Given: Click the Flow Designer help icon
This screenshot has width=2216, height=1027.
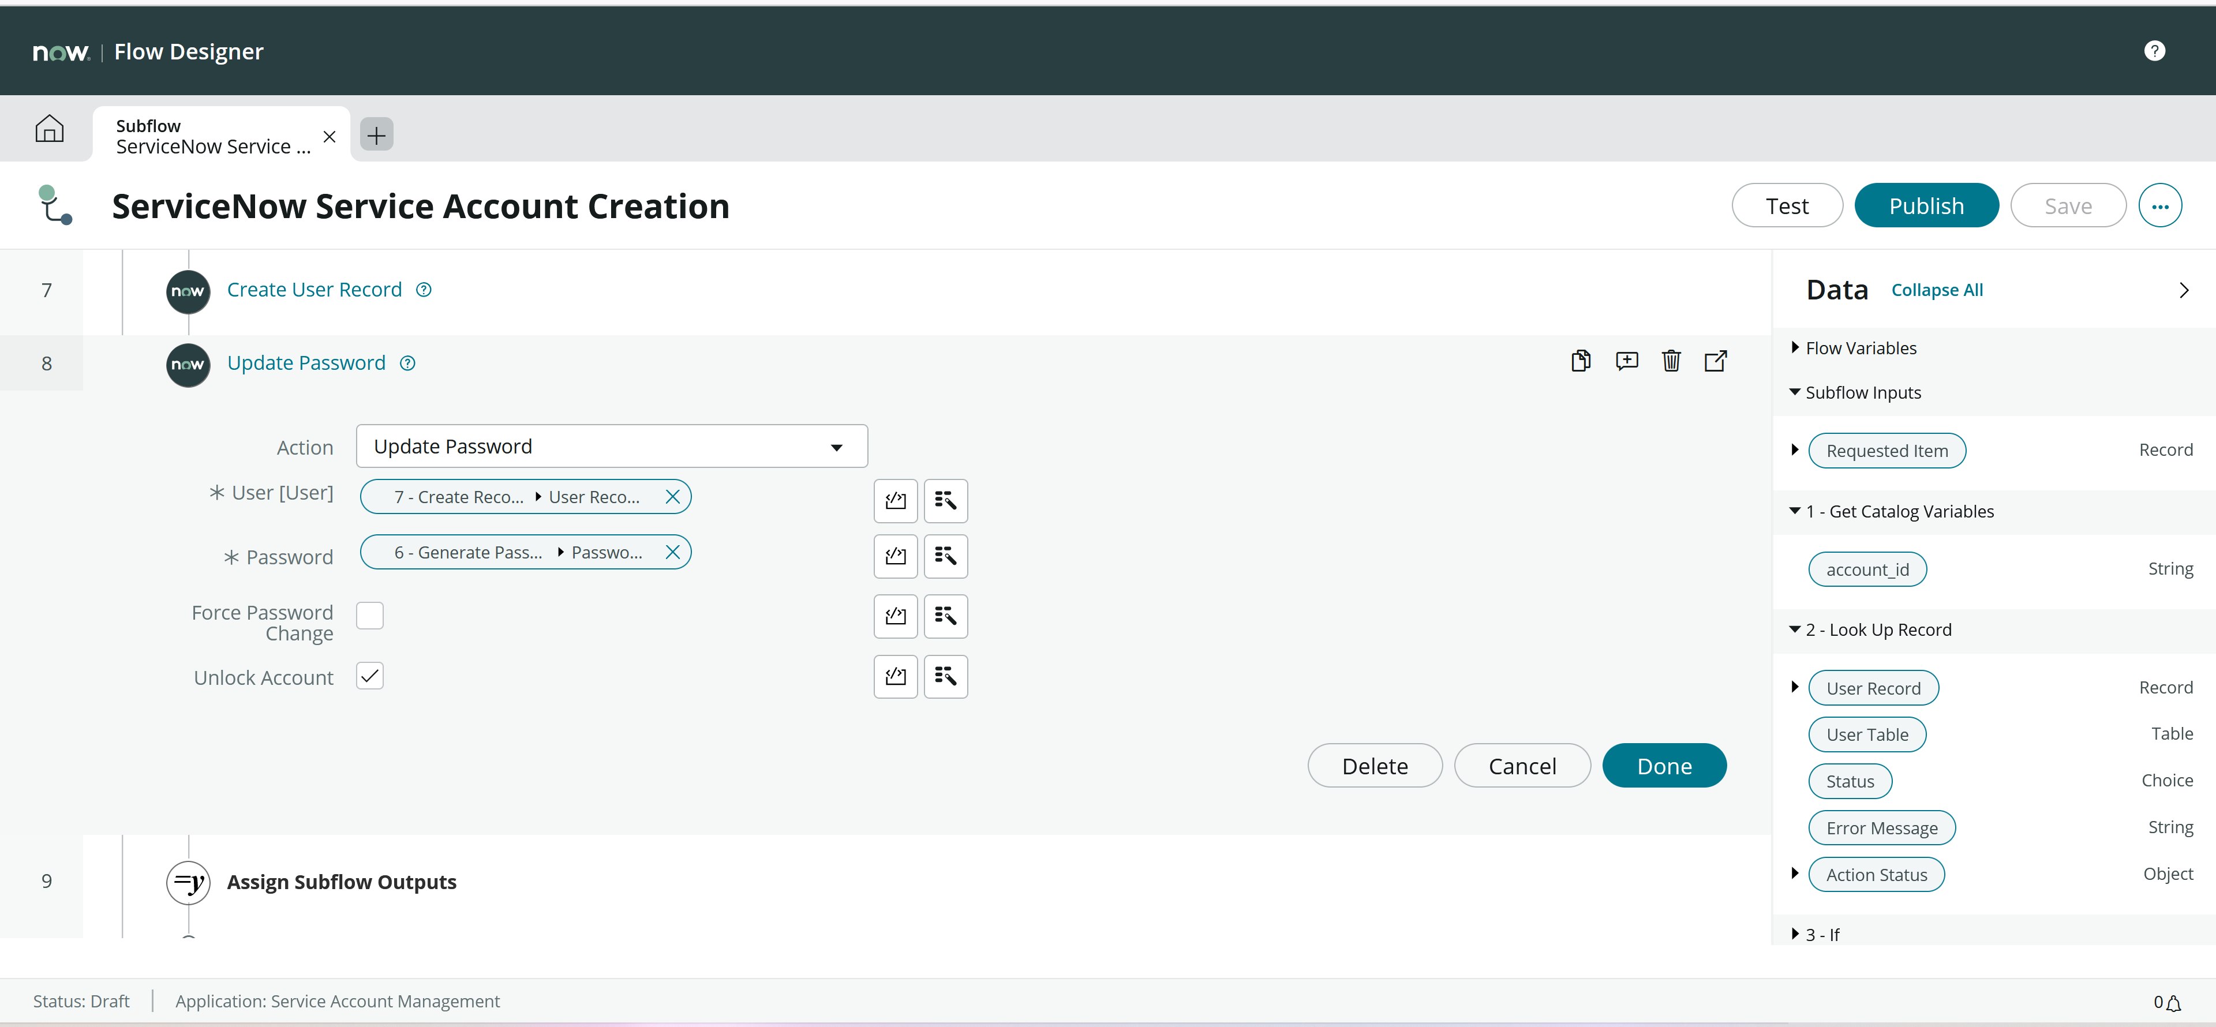Looking at the screenshot, I should (x=2154, y=51).
